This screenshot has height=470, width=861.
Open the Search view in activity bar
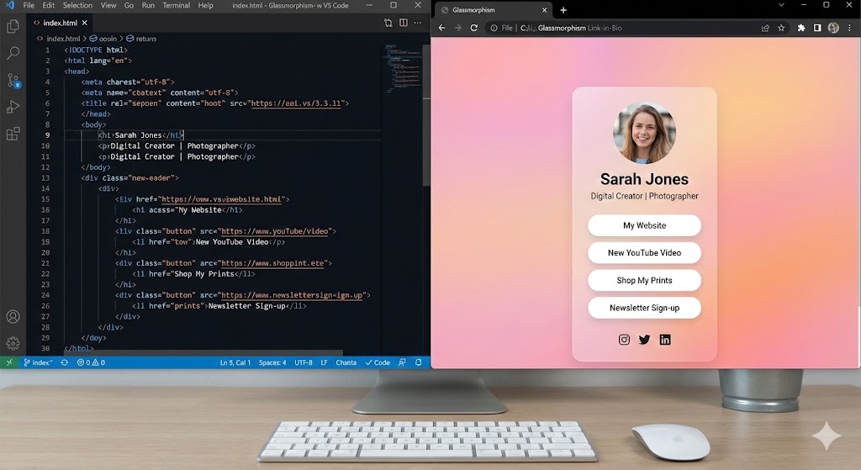coord(13,53)
